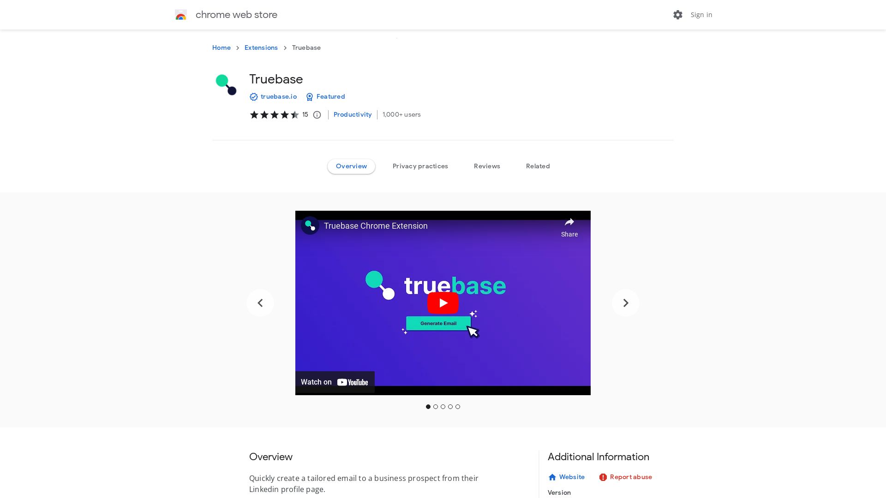Play the Truebase YouTube video
The height and width of the screenshot is (498, 886).
coord(443,303)
